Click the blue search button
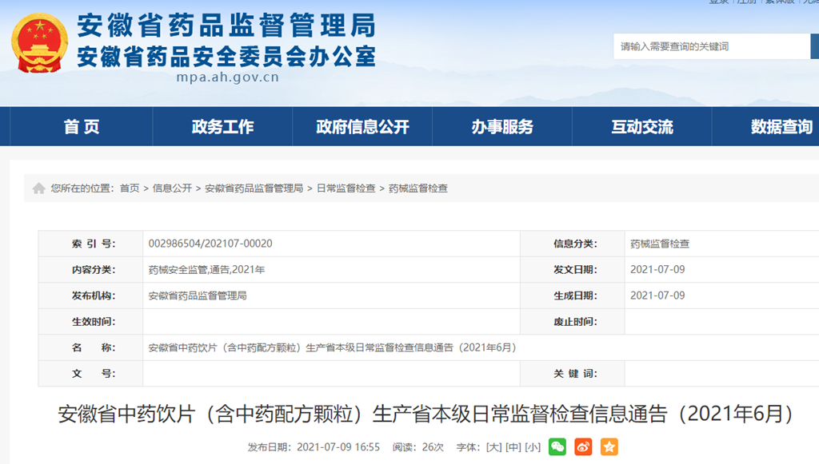The width and height of the screenshot is (819, 464). coord(814,46)
